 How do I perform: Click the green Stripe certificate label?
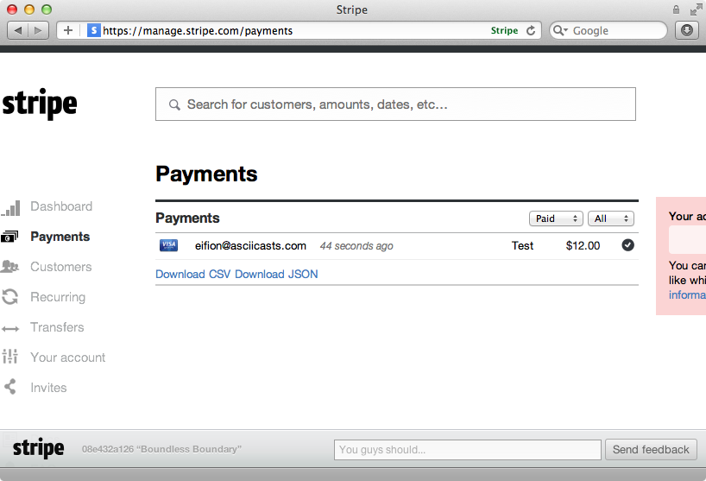click(504, 30)
